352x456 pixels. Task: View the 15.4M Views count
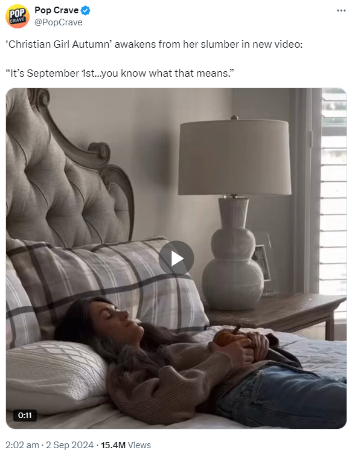(126, 445)
